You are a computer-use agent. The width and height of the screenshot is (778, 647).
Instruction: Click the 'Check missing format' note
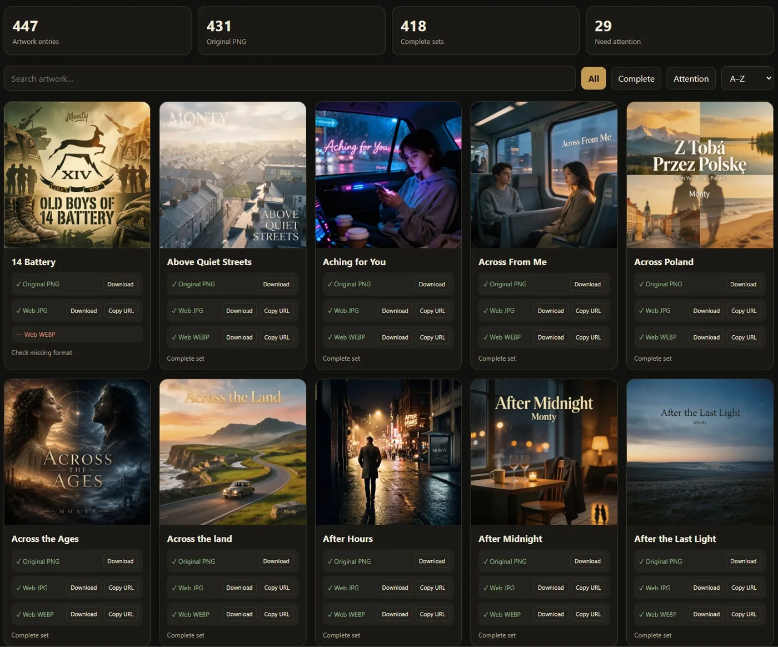(x=42, y=352)
